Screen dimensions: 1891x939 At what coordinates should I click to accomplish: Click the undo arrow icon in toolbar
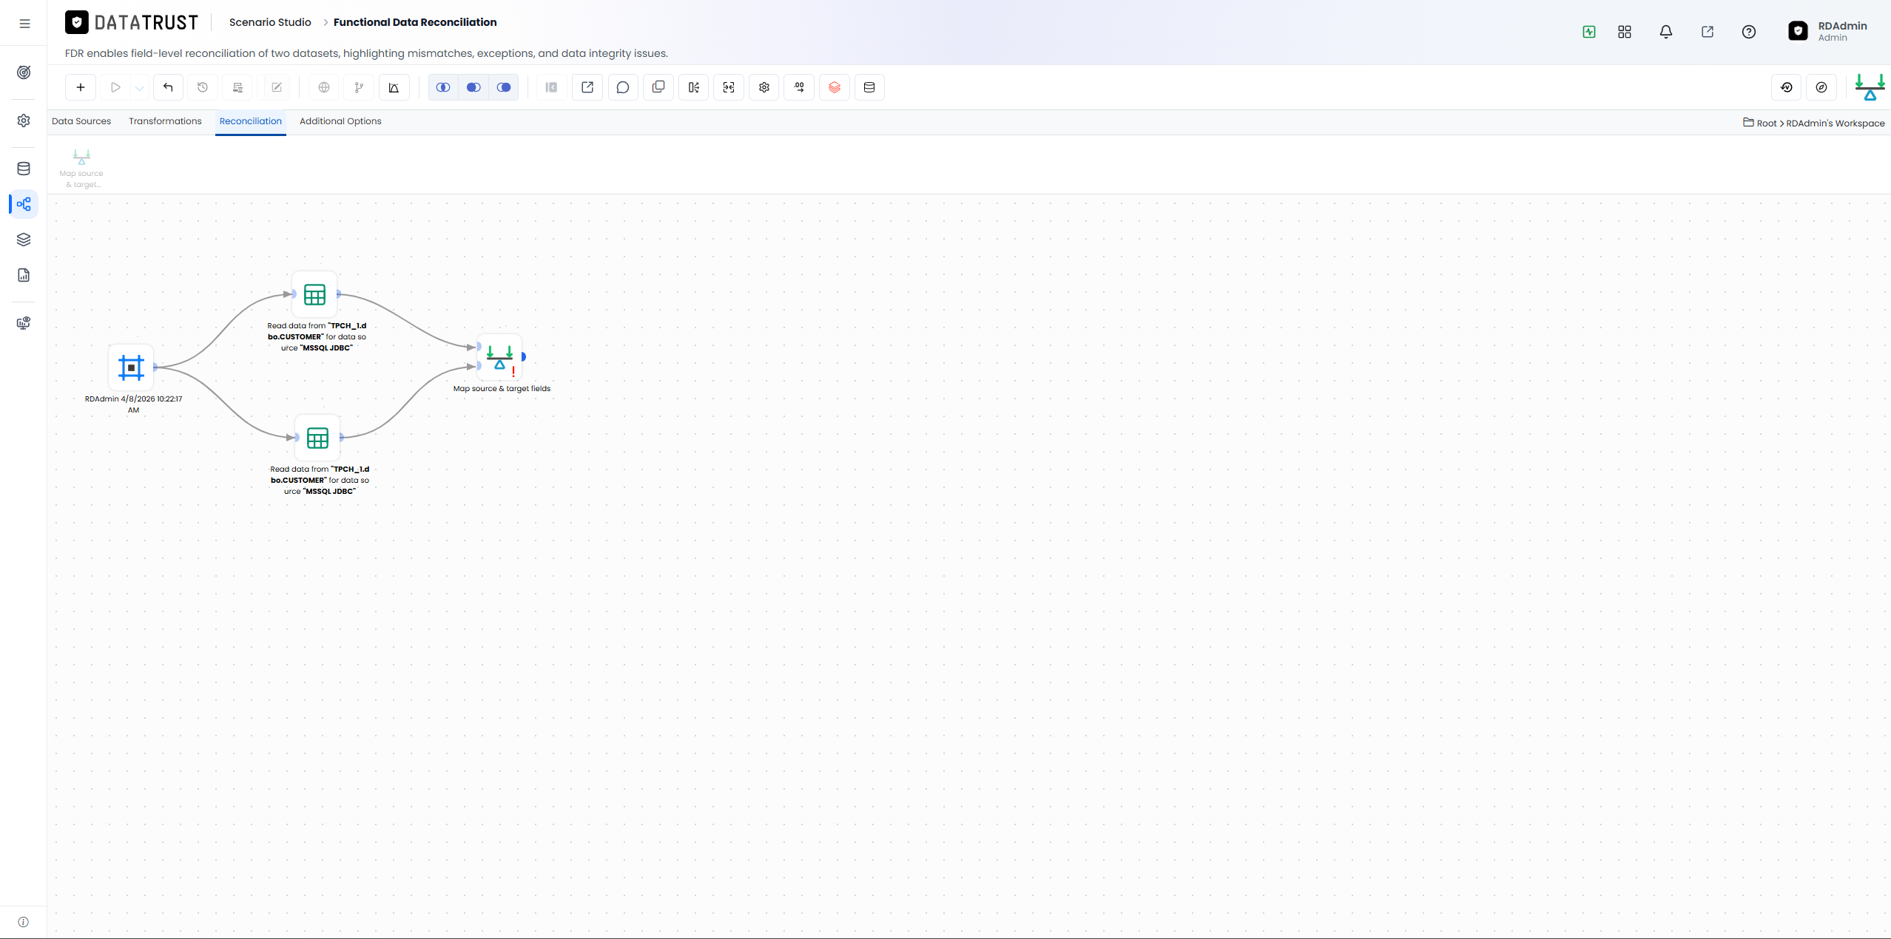point(168,87)
